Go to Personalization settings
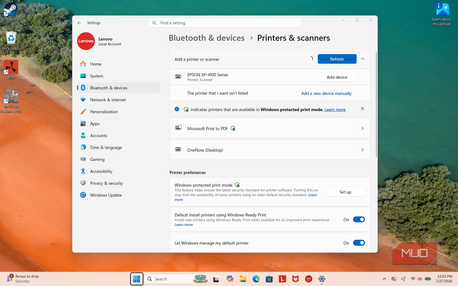 [x=118, y=111]
